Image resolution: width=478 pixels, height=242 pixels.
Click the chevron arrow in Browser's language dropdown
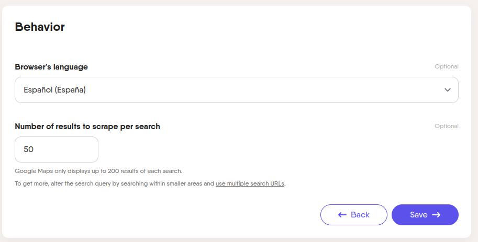pyautogui.click(x=447, y=90)
